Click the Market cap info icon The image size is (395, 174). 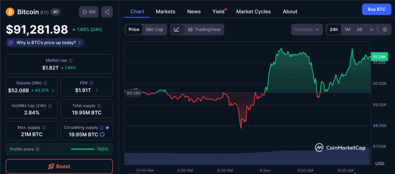(71, 60)
